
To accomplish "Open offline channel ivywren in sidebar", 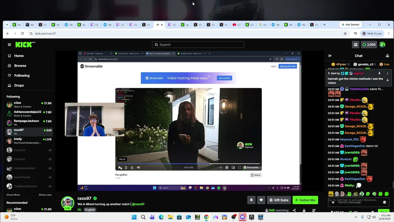I will point(29,150).
